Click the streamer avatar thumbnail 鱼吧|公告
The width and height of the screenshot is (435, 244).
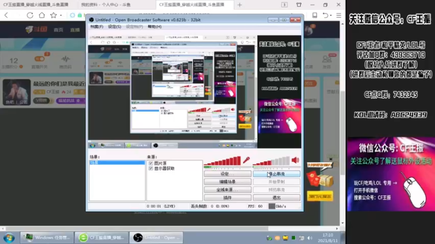pyautogui.click(x=17, y=92)
